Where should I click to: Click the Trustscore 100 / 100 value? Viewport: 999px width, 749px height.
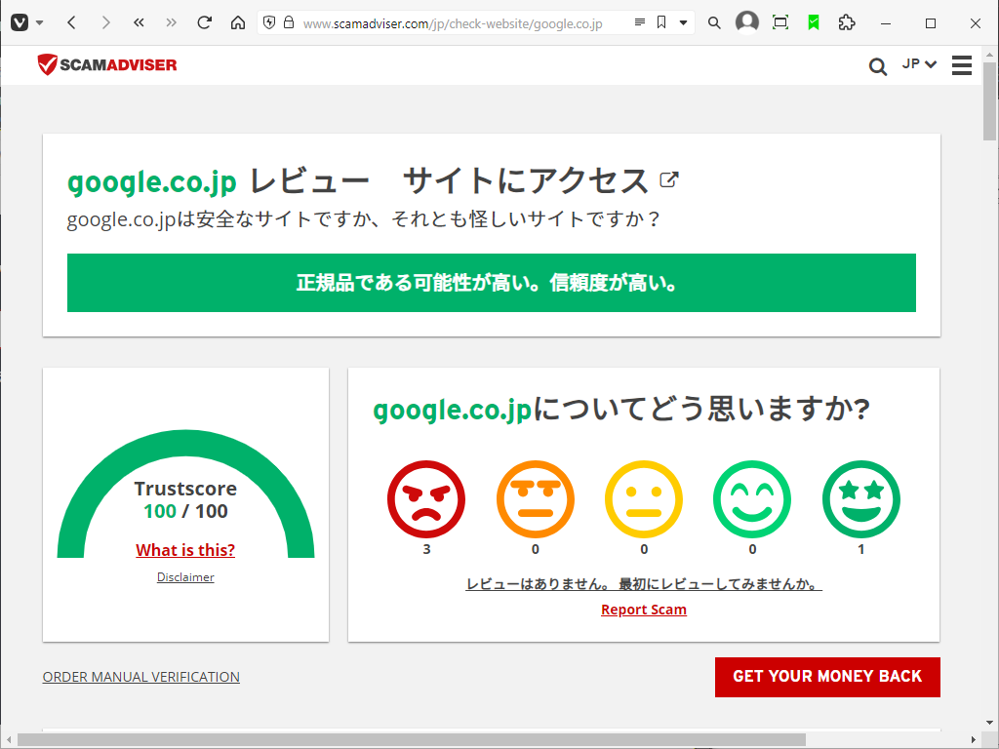coord(185,511)
